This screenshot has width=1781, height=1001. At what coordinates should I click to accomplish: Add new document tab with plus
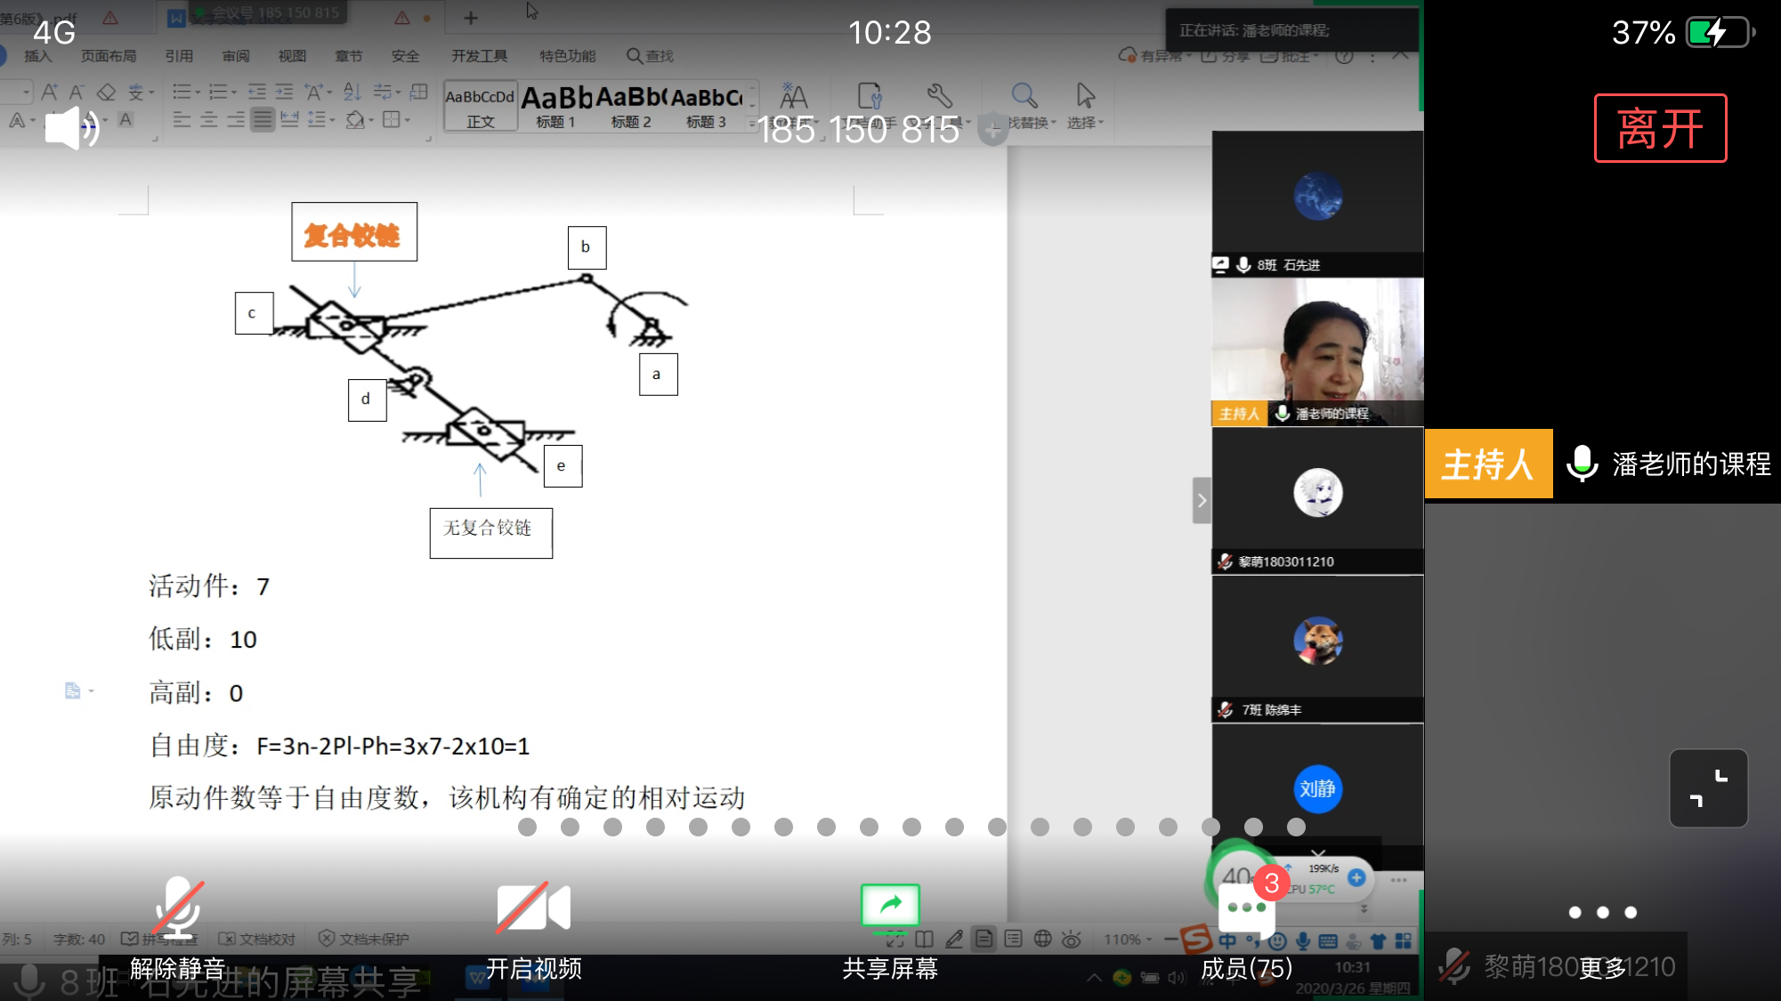coord(471,17)
